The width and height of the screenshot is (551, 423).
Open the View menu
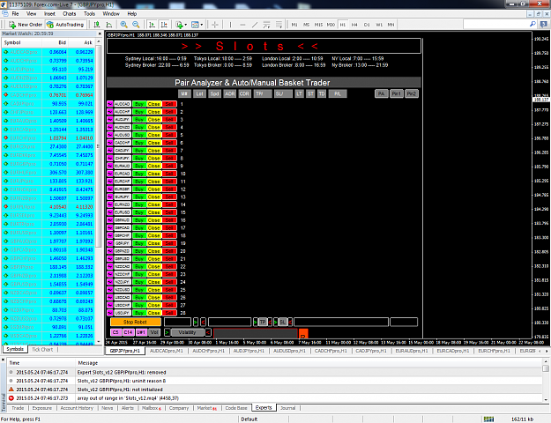pos(31,14)
